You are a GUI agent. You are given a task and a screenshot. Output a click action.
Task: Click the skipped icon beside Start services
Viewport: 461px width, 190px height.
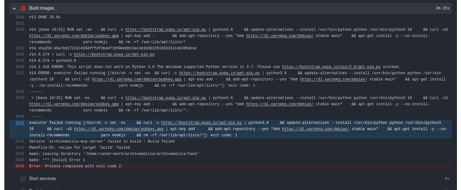(23, 179)
